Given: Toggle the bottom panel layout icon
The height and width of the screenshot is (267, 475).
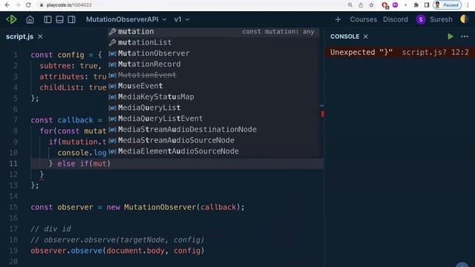Looking at the screenshot, I should [x=59, y=20].
